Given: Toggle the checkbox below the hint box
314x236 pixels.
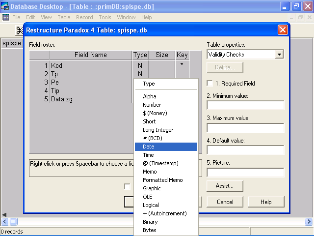Looking at the screenshot, I should click(x=127, y=186).
